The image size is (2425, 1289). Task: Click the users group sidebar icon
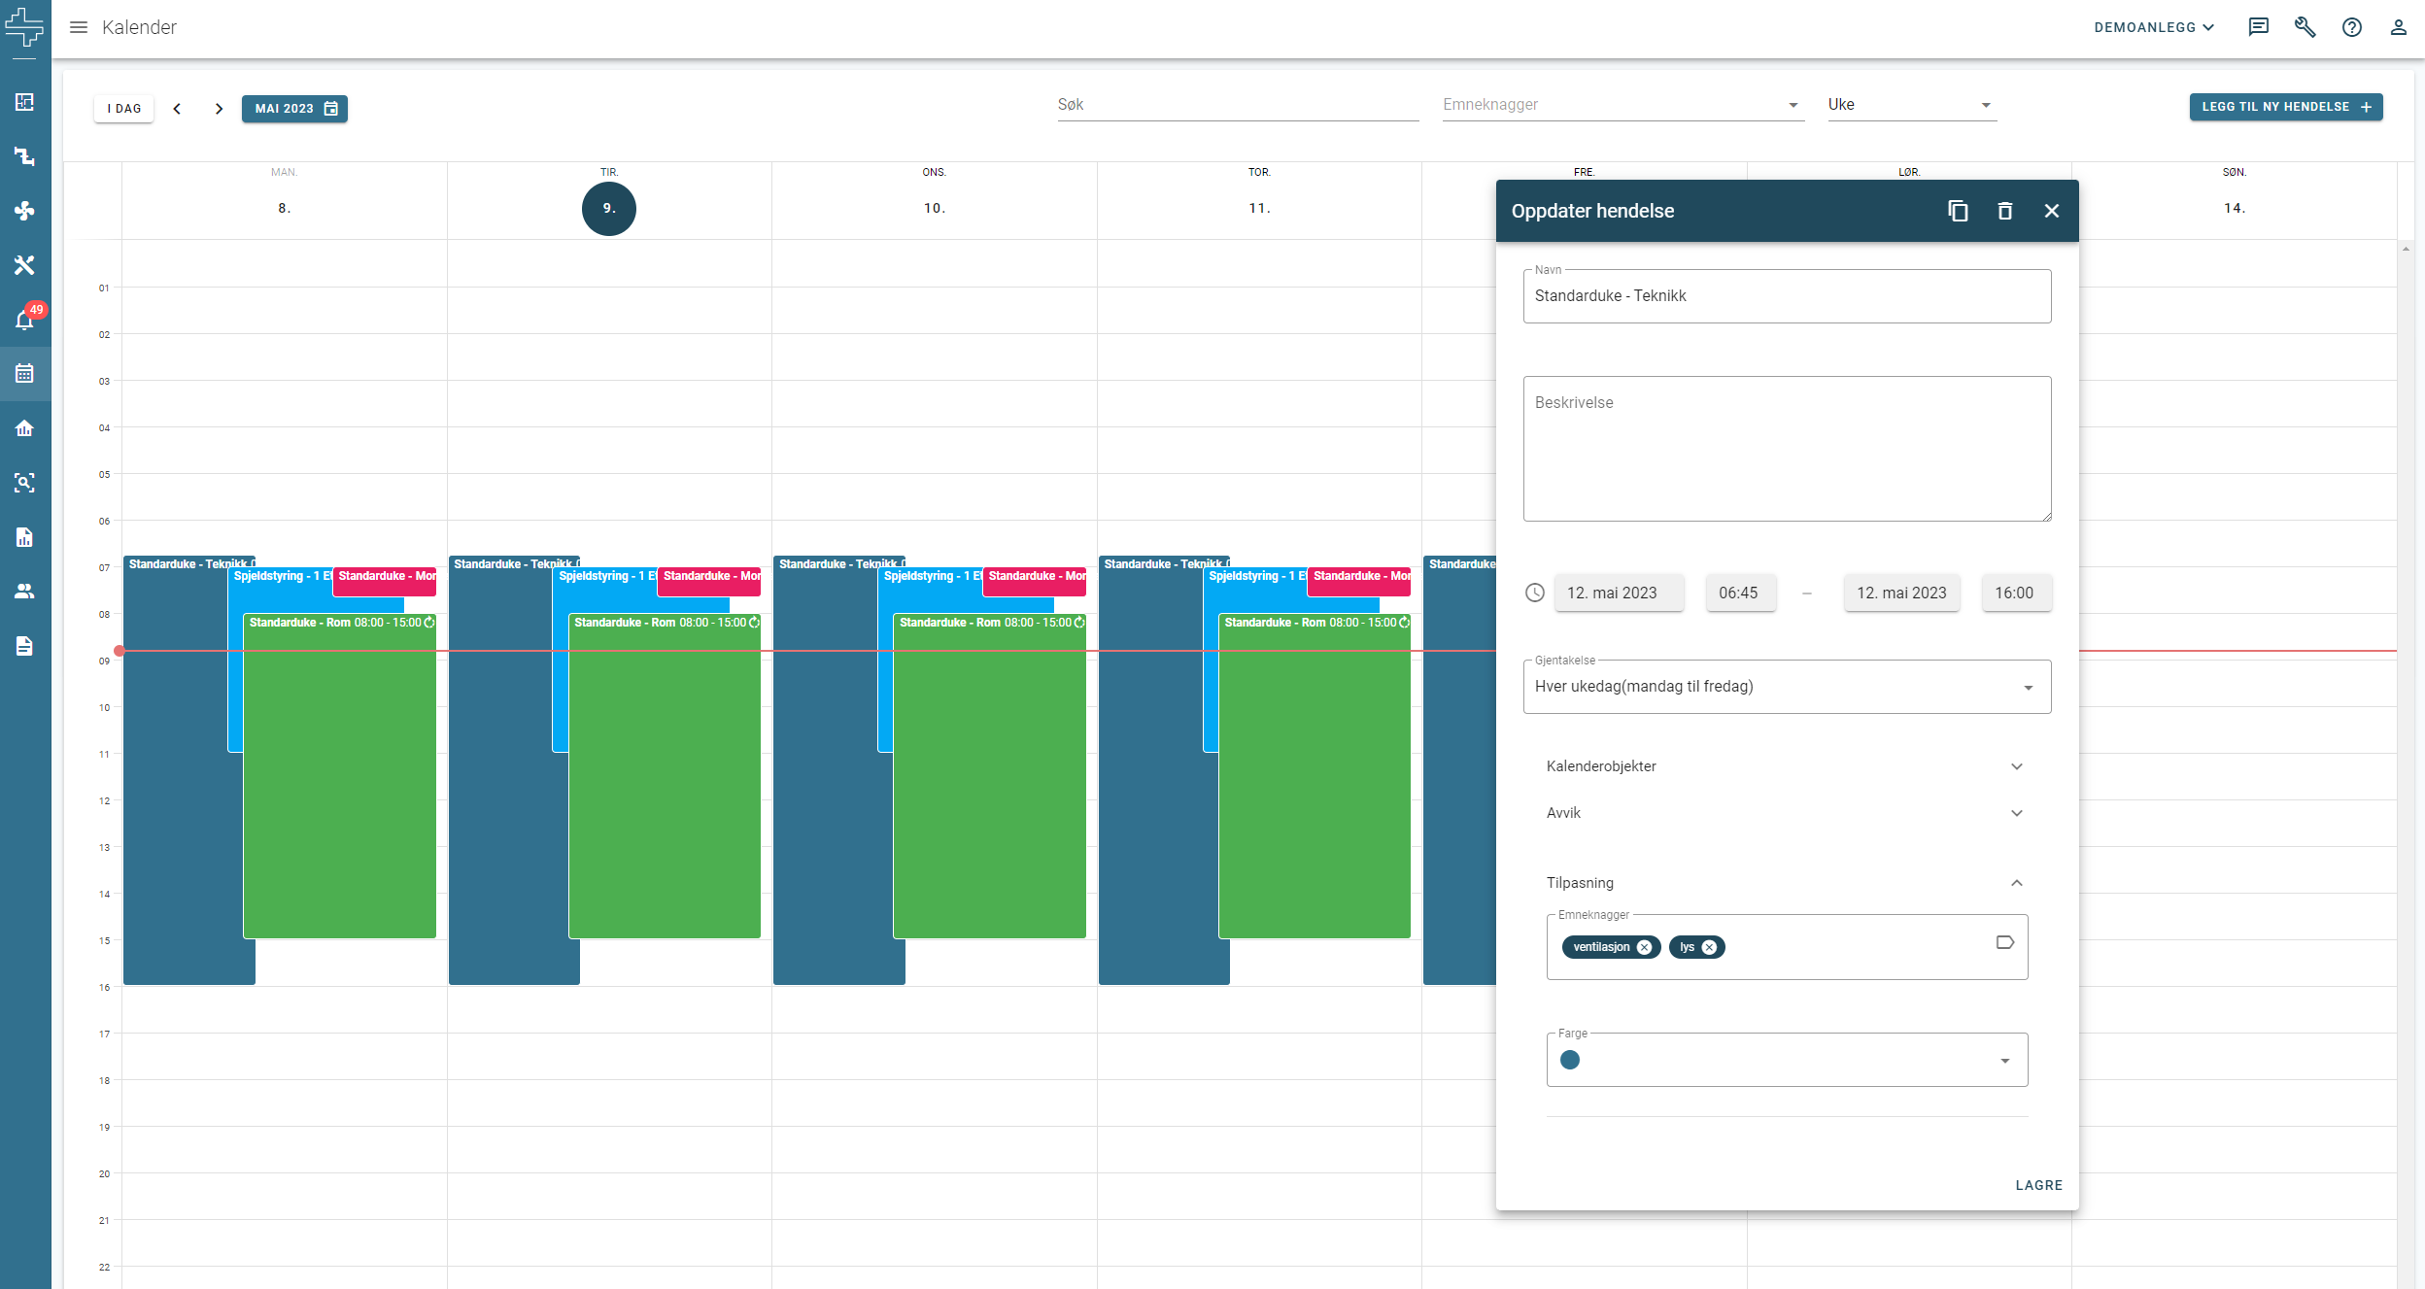click(25, 591)
